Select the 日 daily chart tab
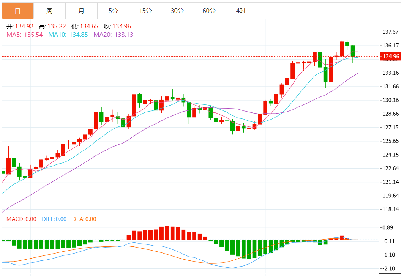The image size is (401, 276). 17,11
